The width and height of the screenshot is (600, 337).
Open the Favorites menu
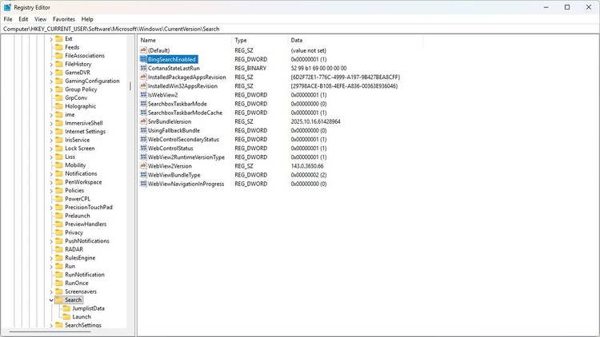[64, 19]
